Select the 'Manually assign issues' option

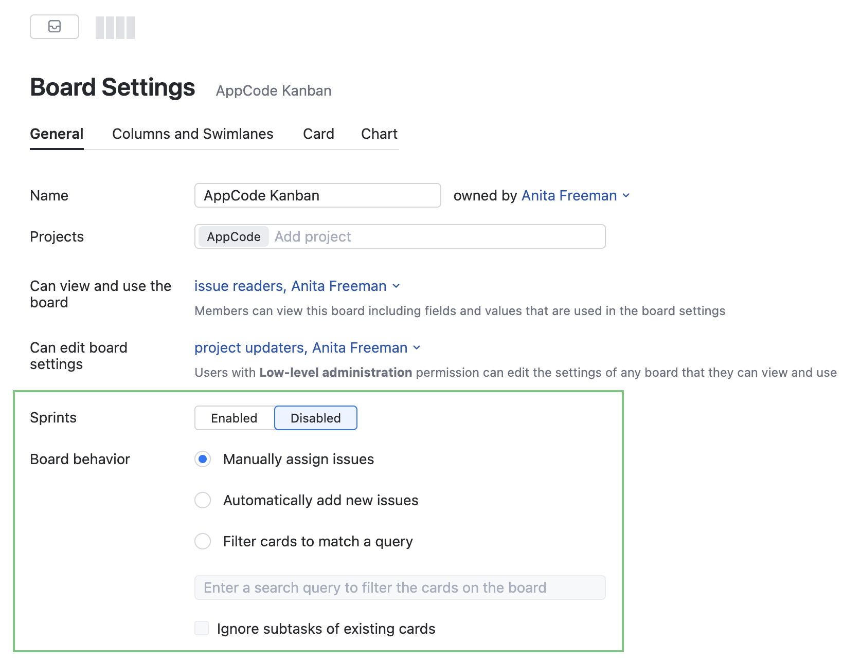click(203, 459)
